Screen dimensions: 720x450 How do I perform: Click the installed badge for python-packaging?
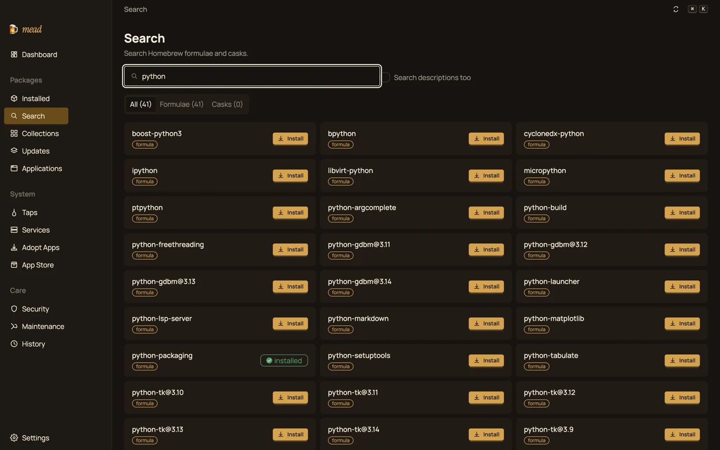click(284, 360)
